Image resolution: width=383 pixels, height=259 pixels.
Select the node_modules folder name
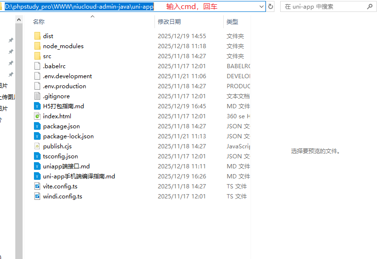(63, 46)
